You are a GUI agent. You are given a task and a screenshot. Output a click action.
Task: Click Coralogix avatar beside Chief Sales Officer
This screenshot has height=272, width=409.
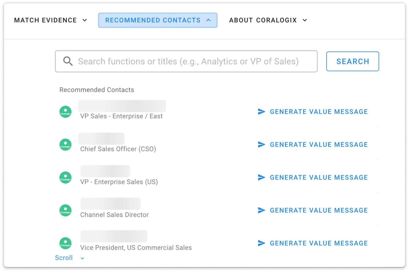tap(65, 145)
